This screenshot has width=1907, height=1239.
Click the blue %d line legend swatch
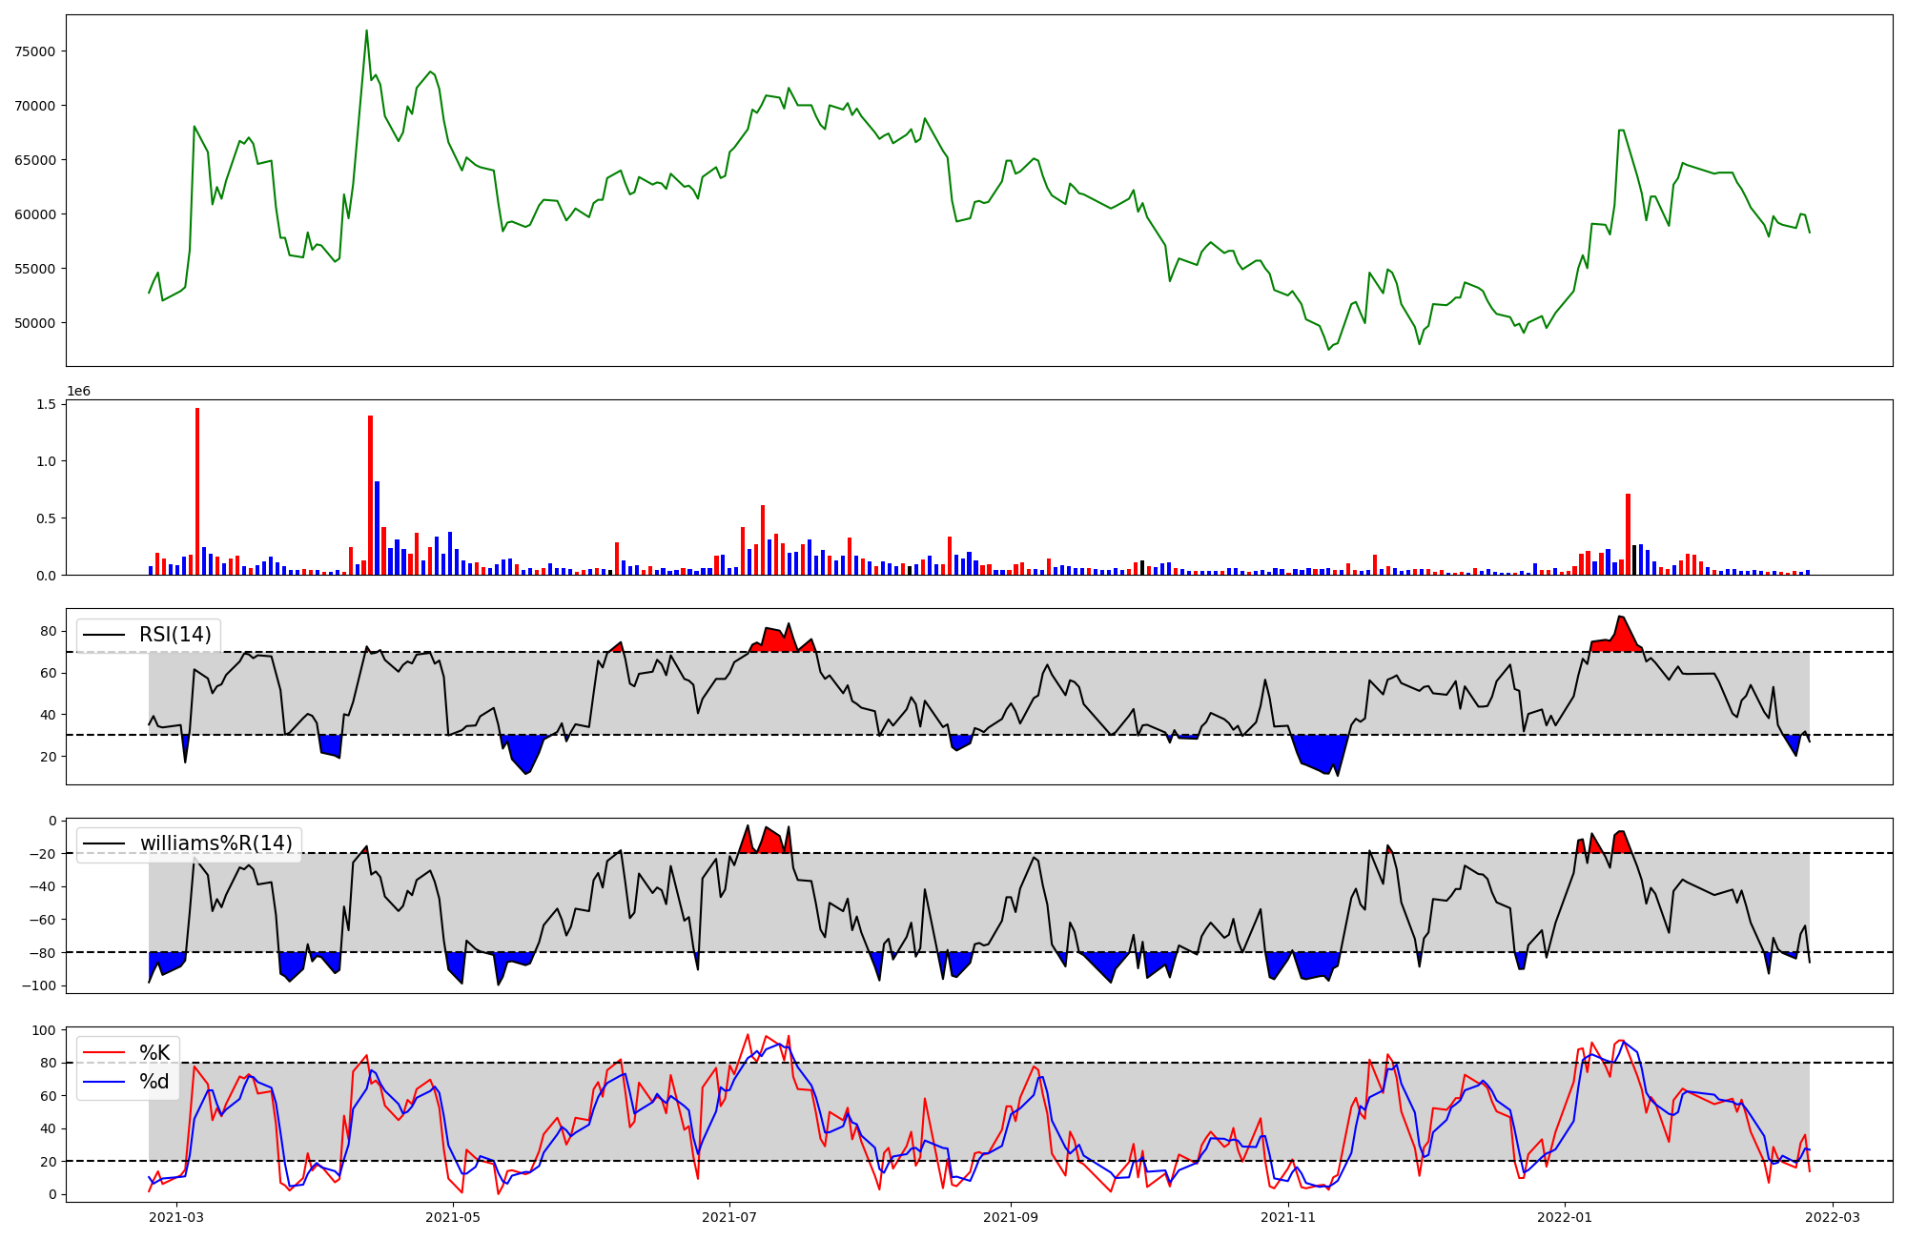105,1082
